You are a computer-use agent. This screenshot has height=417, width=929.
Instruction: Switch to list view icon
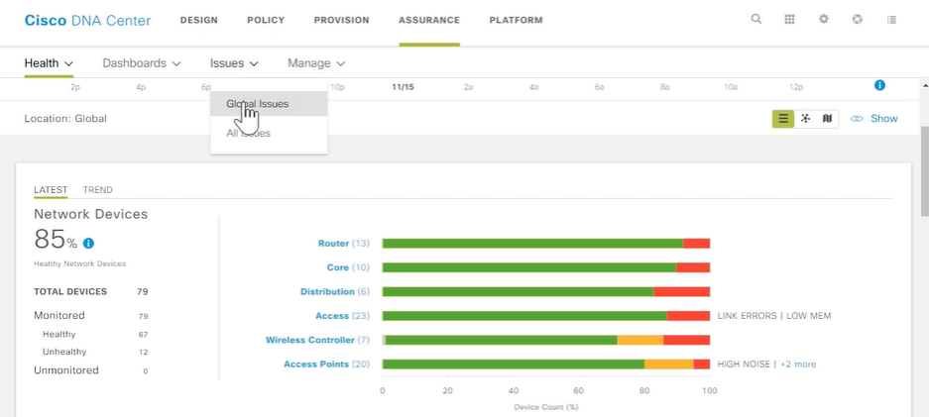(782, 118)
